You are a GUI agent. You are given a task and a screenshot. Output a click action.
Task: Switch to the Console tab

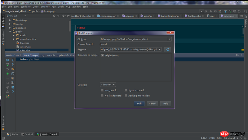(x=51, y=55)
